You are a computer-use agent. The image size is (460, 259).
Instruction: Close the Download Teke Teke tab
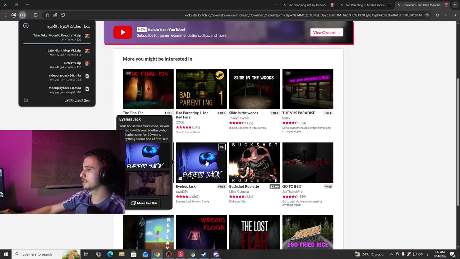[398, 5]
